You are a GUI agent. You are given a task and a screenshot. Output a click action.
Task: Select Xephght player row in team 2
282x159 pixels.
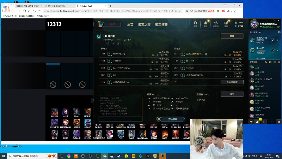[x=208, y=68]
